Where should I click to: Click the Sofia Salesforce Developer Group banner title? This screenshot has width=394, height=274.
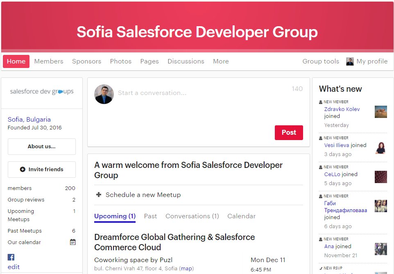pos(197,32)
